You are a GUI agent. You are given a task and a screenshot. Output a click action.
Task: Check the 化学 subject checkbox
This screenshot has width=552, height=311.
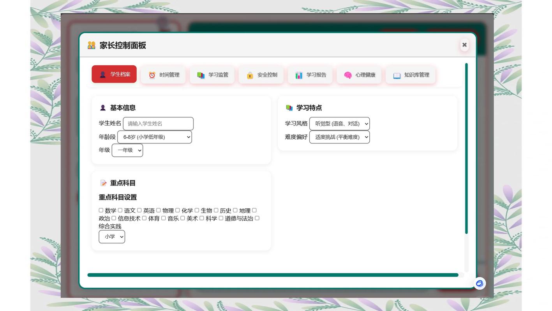point(178,210)
